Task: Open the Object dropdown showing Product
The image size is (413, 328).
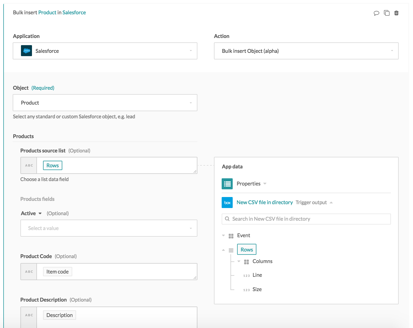Action: [x=105, y=103]
